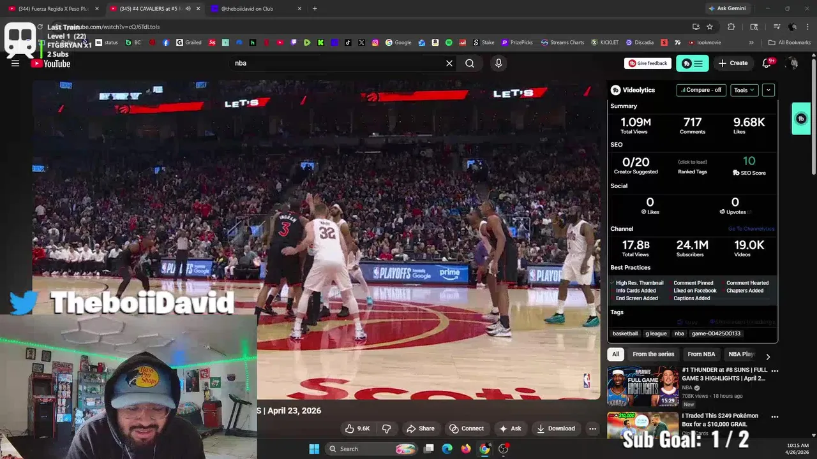Click the search magnifier button

click(x=470, y=63)
